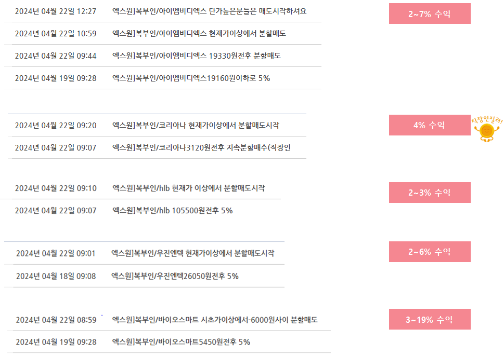The width and height of the screenshot is (504, 355).
Task: Open 바이오스마트 시초가이상에서-6000원사이 분할매도 message
Action: pyautogui.click(x=215, y=320)
